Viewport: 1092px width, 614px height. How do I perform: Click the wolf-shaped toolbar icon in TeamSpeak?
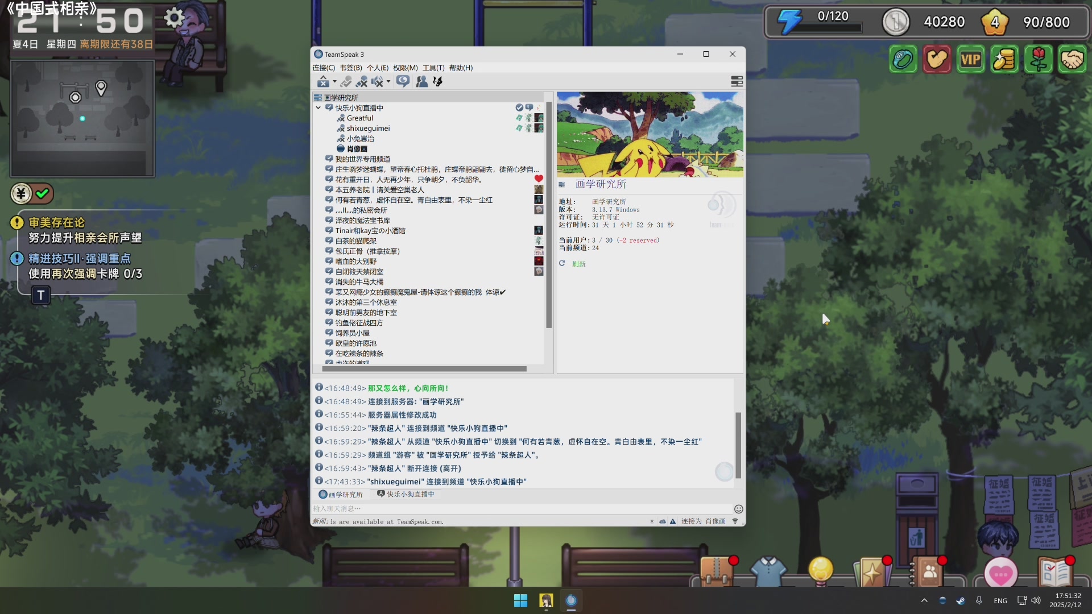coord(437,82)
